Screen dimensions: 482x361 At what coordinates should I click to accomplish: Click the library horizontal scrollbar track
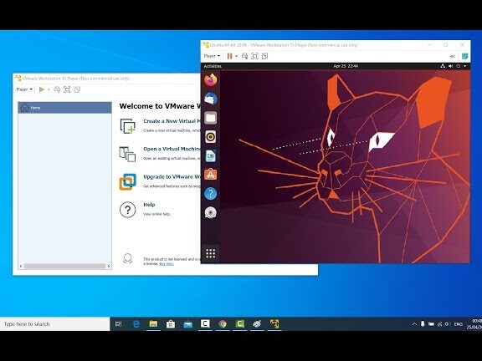(x=64, y=266)
